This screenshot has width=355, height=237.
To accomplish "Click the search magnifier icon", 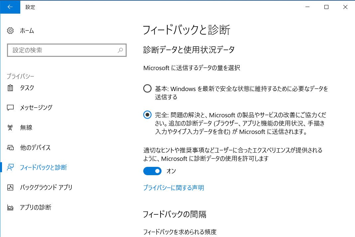I will (120, 50).
